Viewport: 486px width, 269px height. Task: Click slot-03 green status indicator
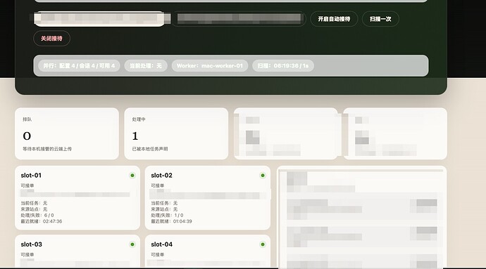[x=132, y=244]
